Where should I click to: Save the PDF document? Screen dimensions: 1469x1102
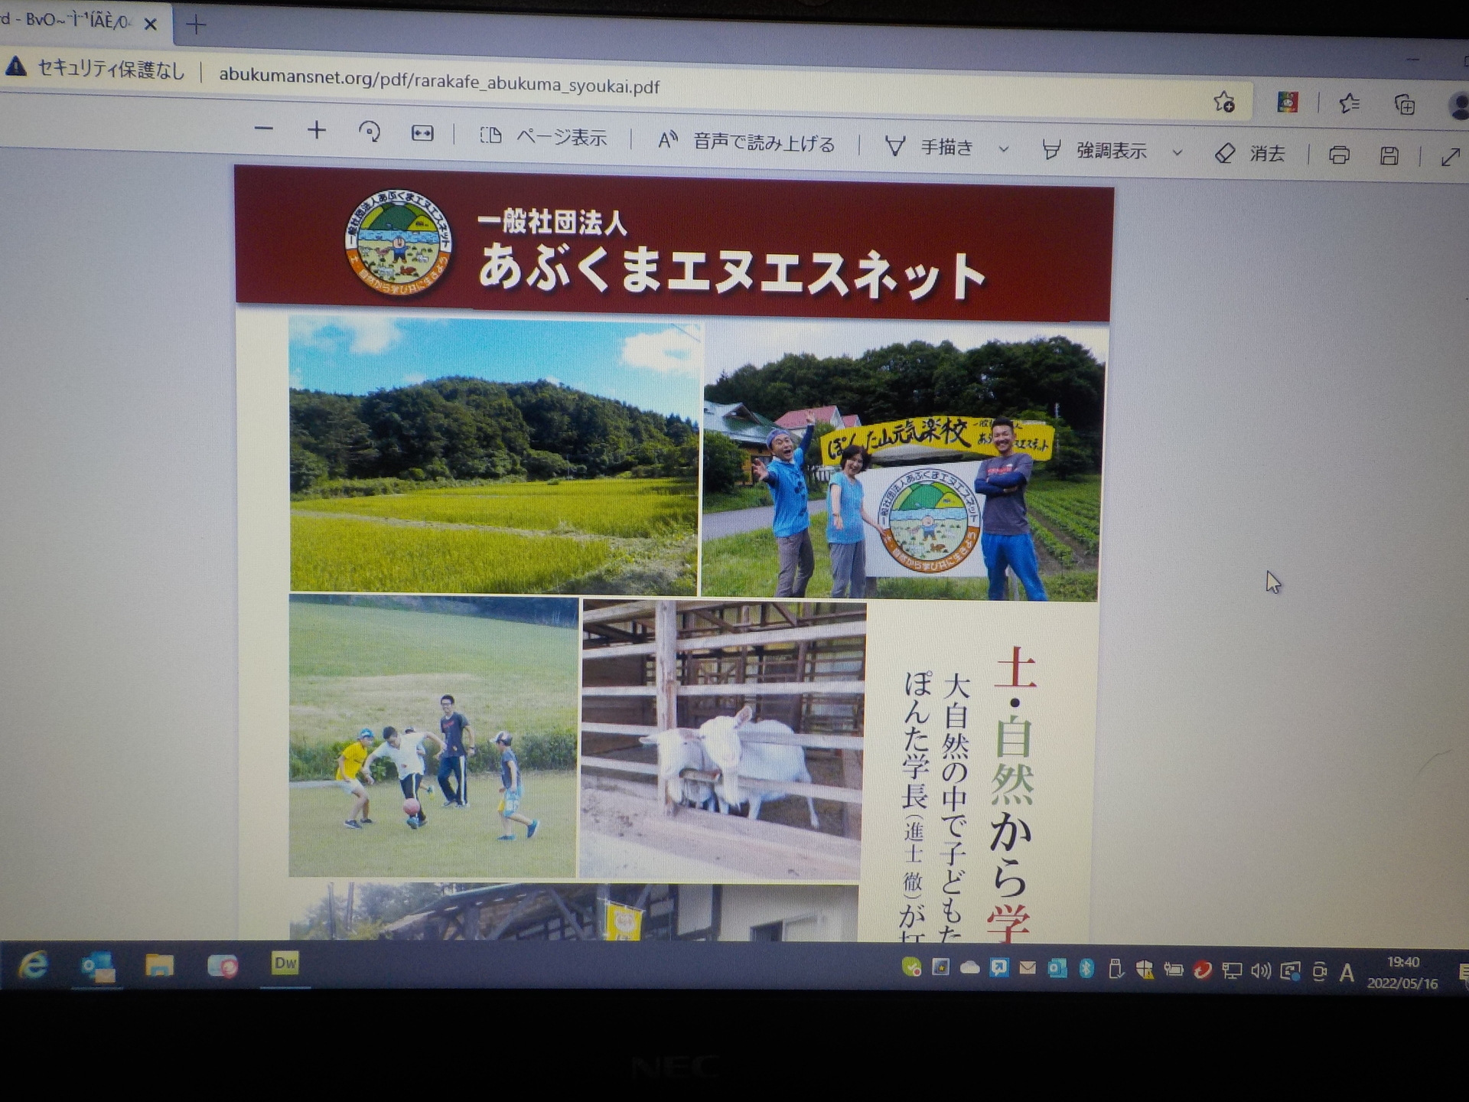1389,156
